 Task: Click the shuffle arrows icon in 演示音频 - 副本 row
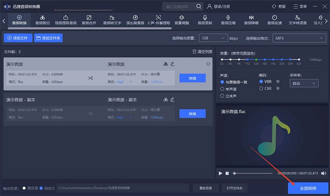[90, 113]
